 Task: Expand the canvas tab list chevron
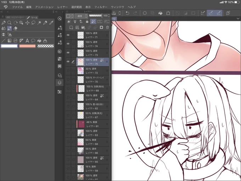click(x=238, y=18)
